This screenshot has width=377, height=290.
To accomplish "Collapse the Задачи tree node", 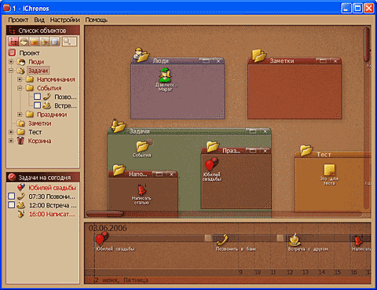I will 11,71.
